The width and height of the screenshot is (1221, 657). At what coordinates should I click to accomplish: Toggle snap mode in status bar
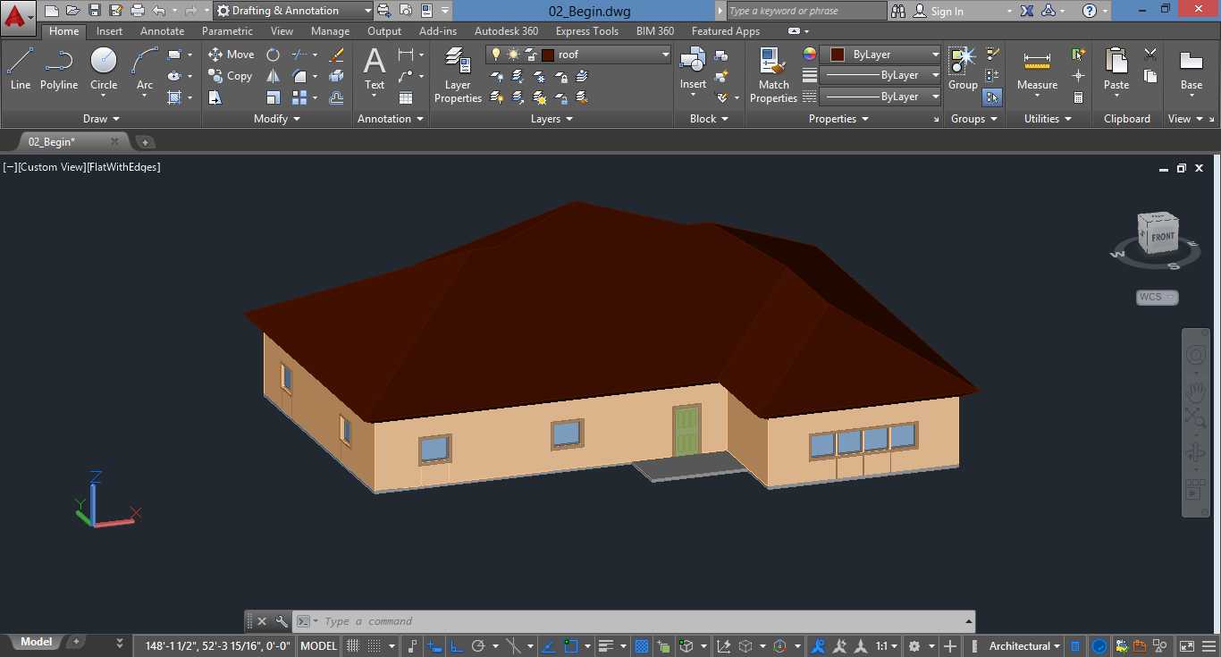375,645
